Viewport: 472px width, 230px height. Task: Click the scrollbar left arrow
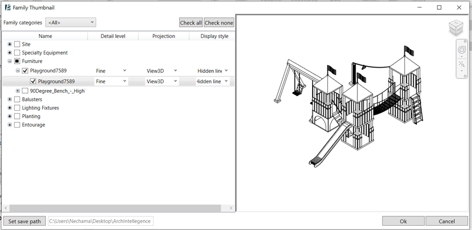(x=5, y=208)
